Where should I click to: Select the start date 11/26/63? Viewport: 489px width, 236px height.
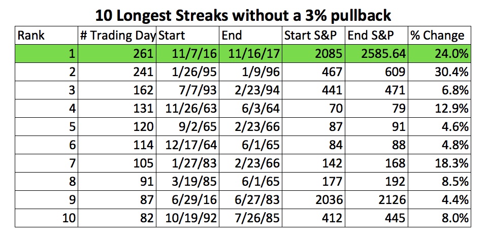pos(188,109)
